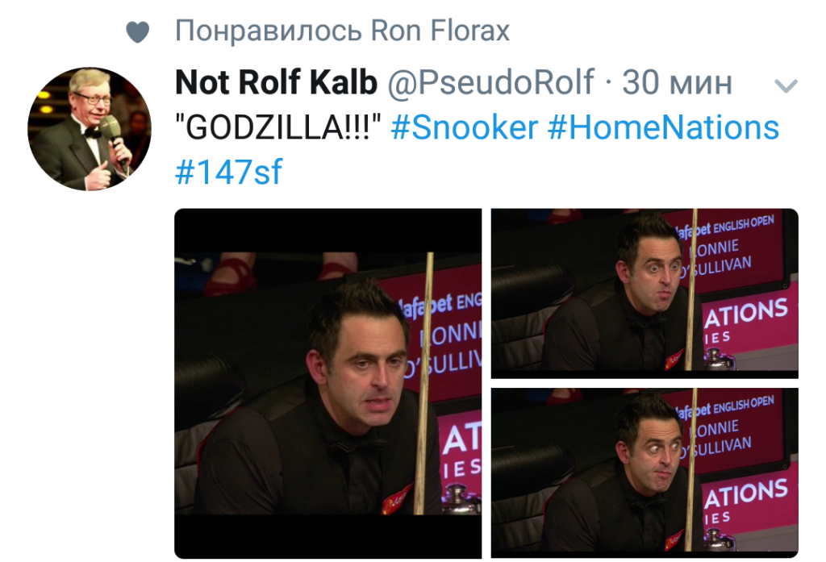Click the Not Rolf Kalb display name

pyautogui.click(x=276, y=82)
